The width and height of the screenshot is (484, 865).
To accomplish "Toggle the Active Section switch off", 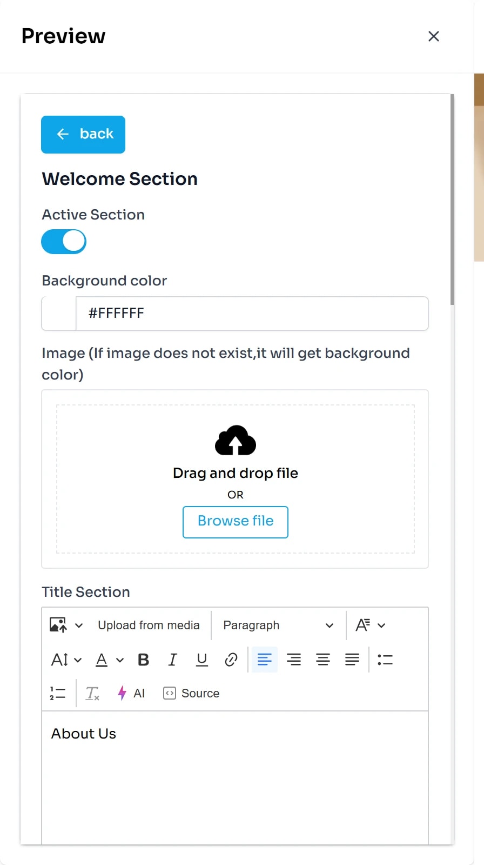I will click(64, 242).
